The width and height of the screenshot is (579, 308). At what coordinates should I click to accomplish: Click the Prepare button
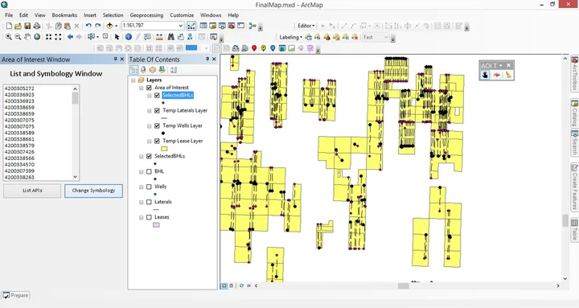(15, 295)
